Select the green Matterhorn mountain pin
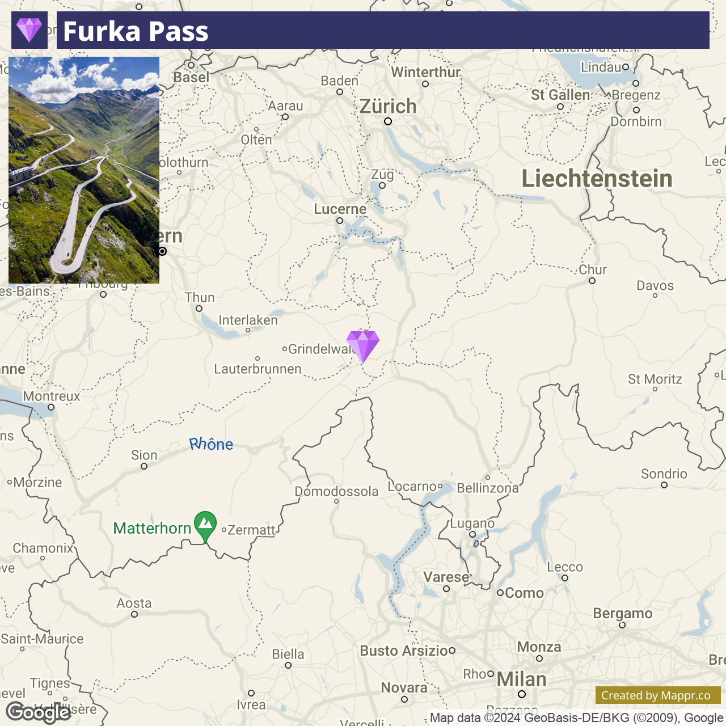Viewport: 726px width, 726px height. (205, 527)
